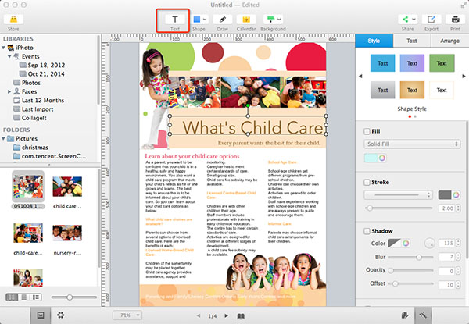Open color wheel beside Stroke swatch
469x324 pixels.
[x=456, y=195]
